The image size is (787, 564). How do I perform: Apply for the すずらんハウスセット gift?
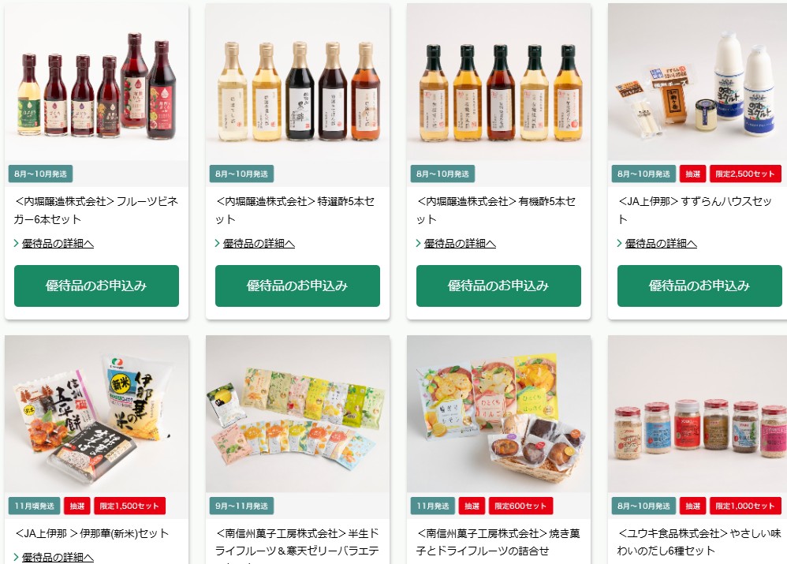[x=699, y=286]
